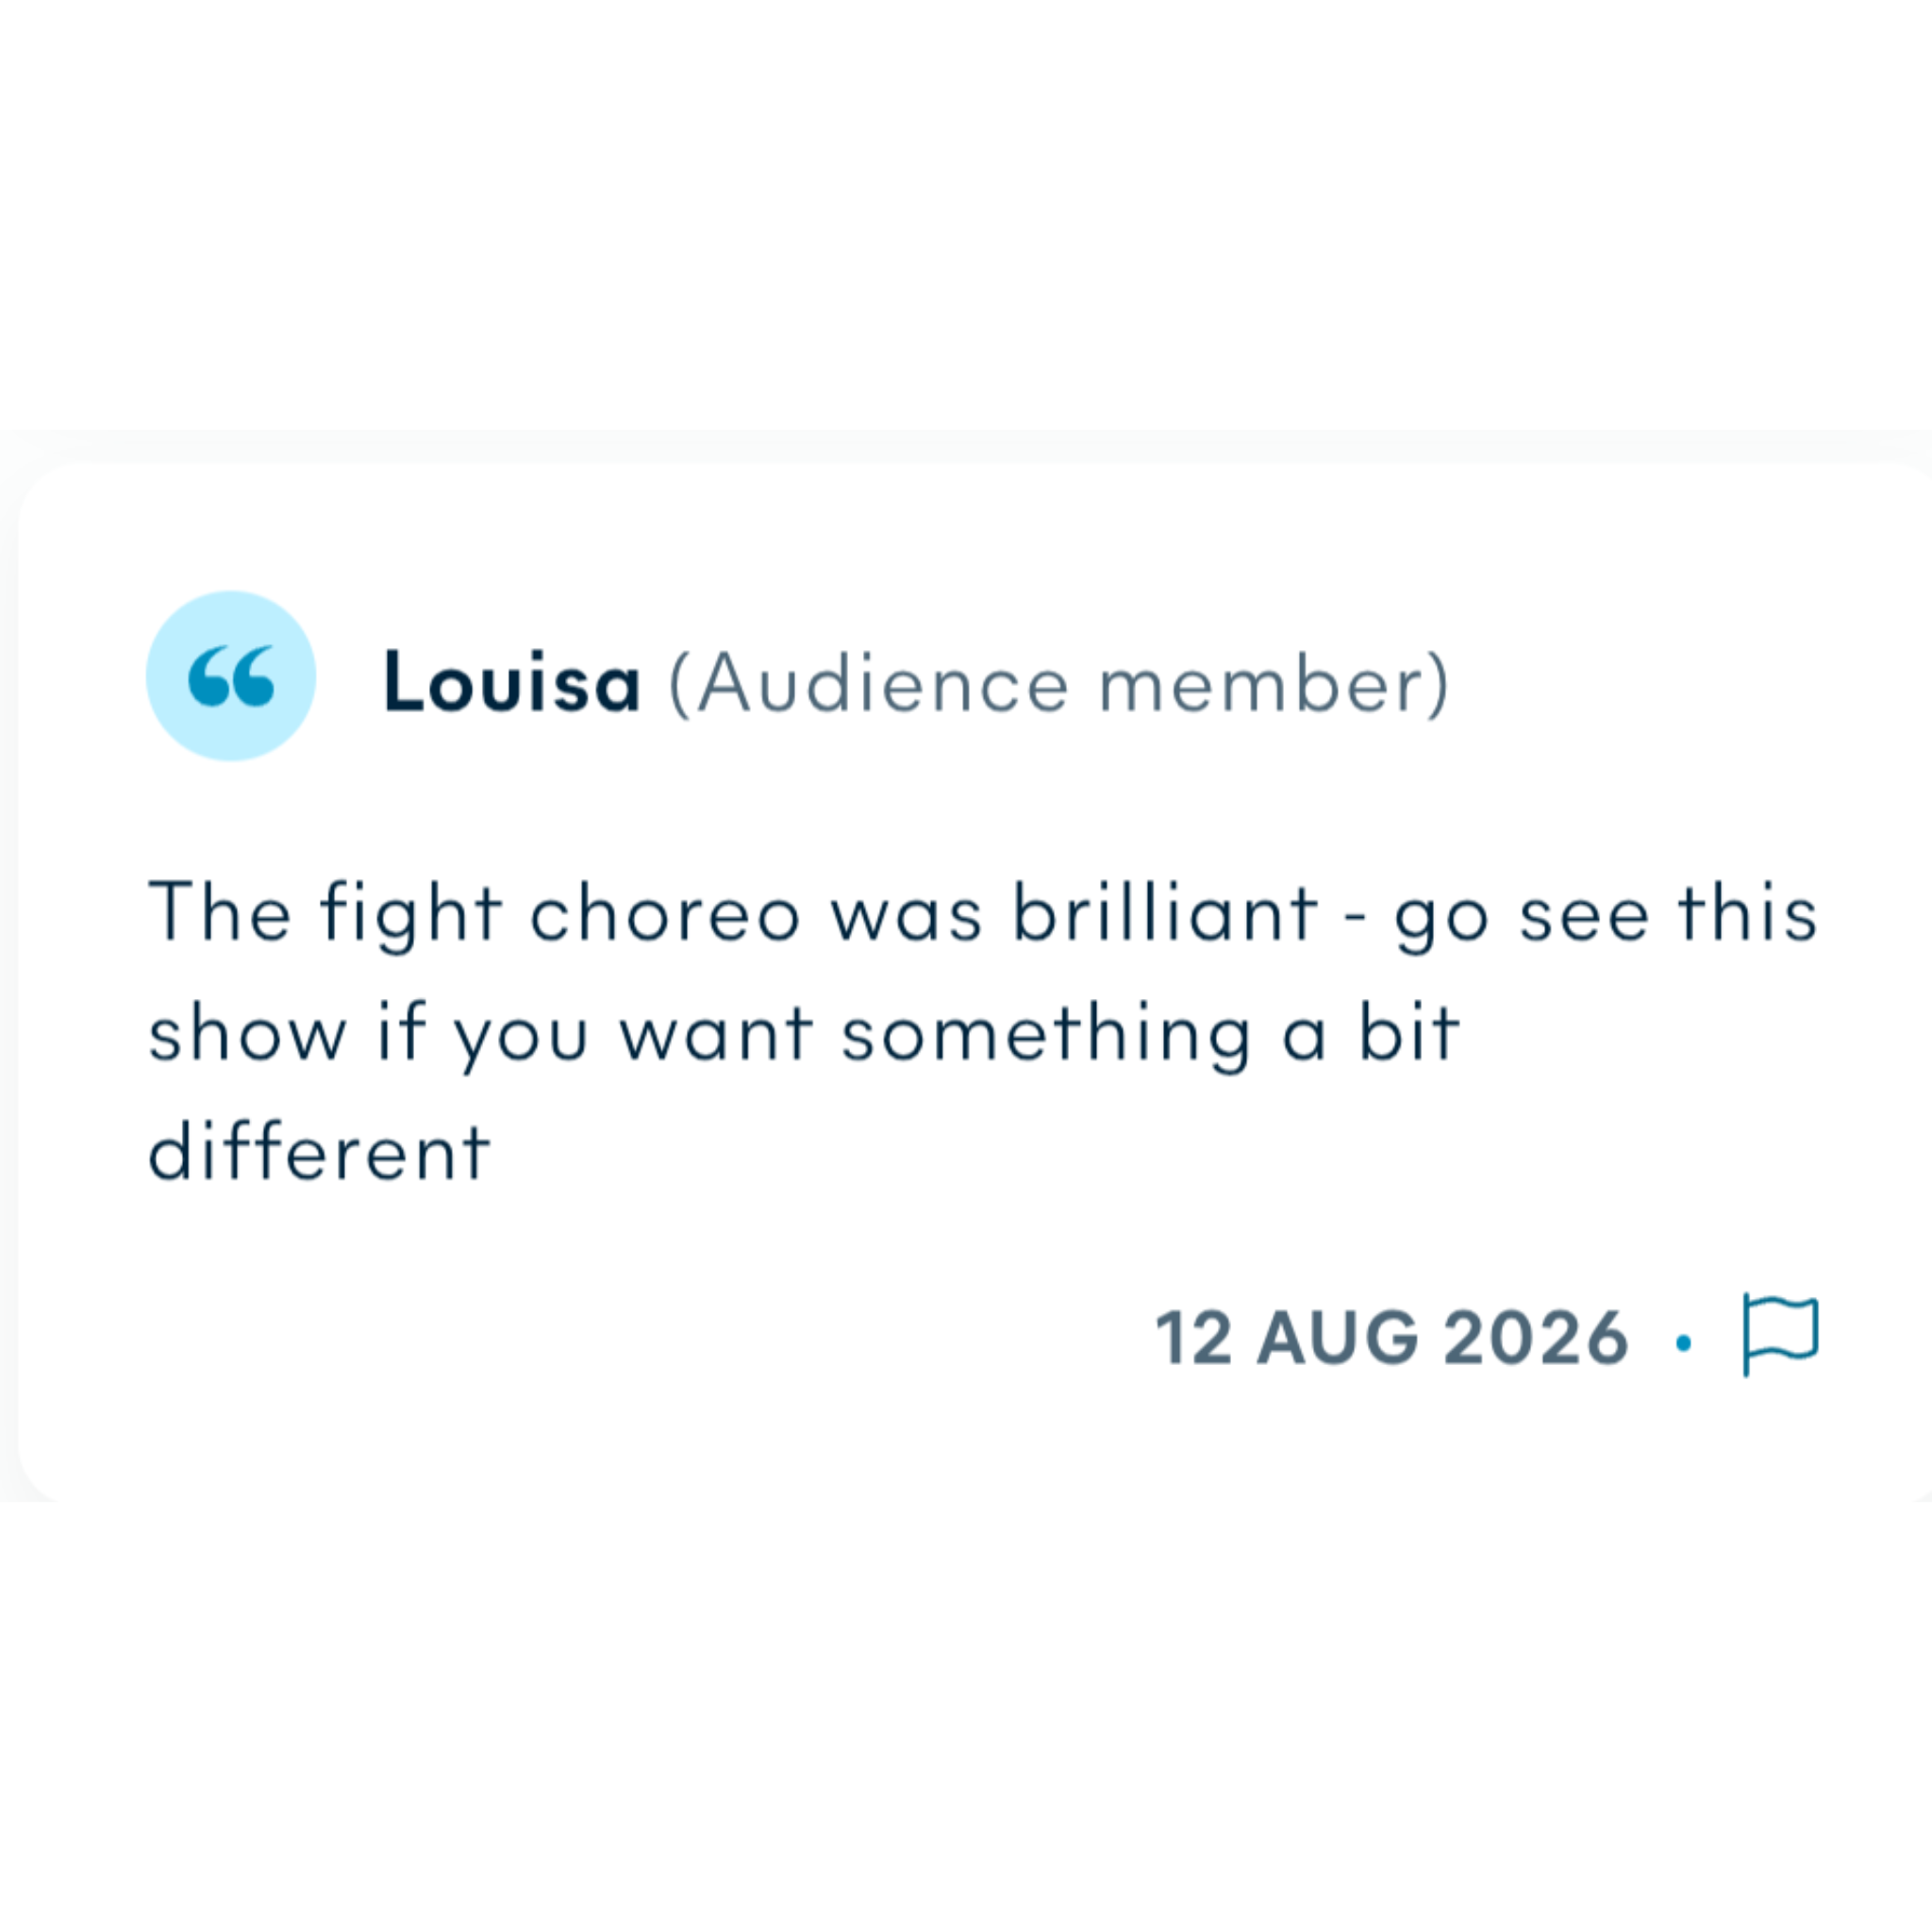The image size is (1932, 1932).
Task: Flag Louisa's review using the flag icon
Action: click(x=1780, y=1335)
